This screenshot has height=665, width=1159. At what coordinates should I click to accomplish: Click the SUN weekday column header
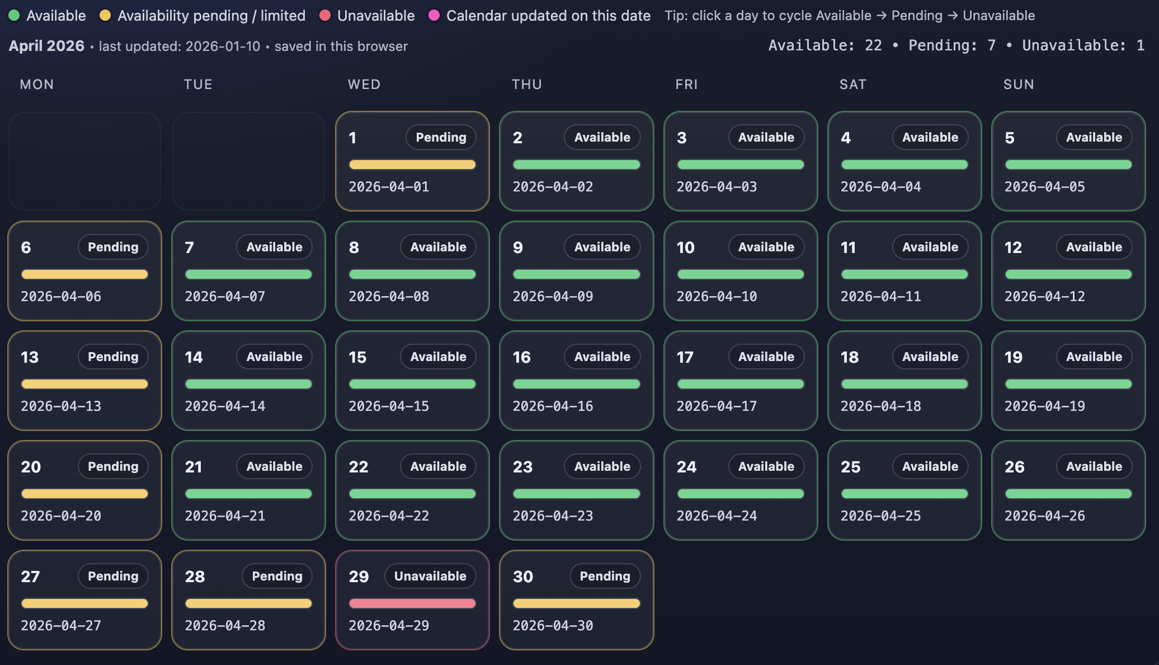[1019, 85]
